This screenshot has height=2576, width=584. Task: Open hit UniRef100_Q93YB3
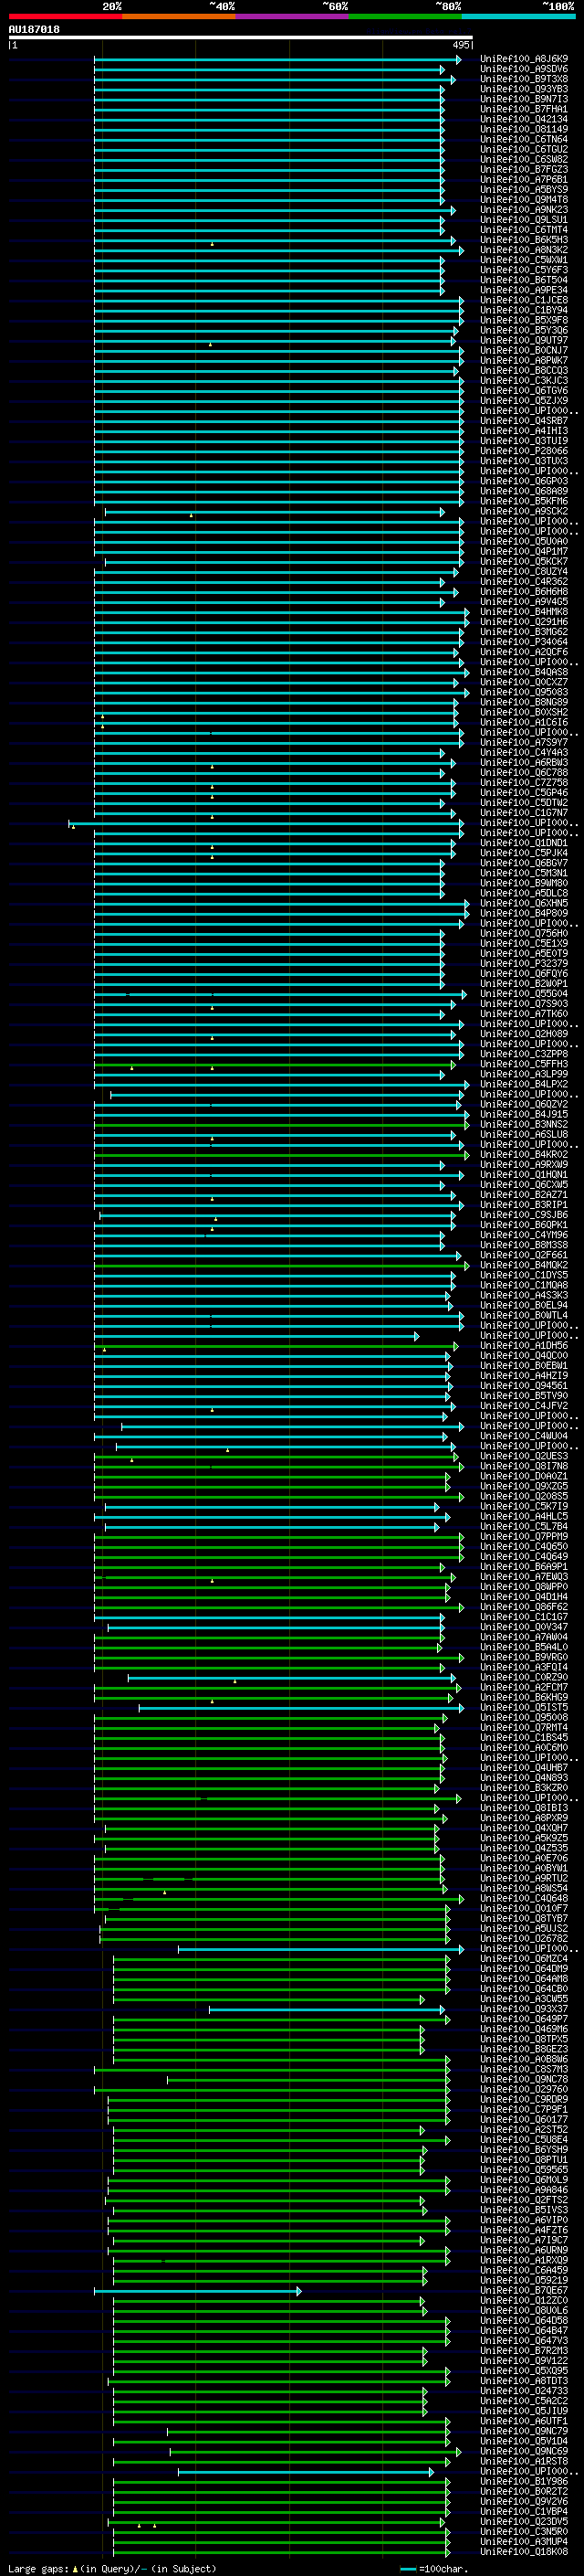click(524, 89)
